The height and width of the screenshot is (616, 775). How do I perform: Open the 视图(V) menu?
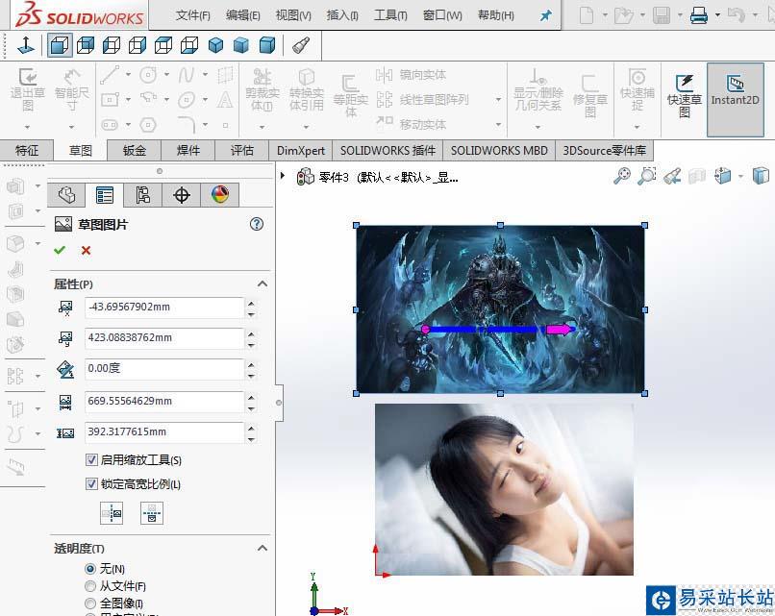(x=293, y=15)
